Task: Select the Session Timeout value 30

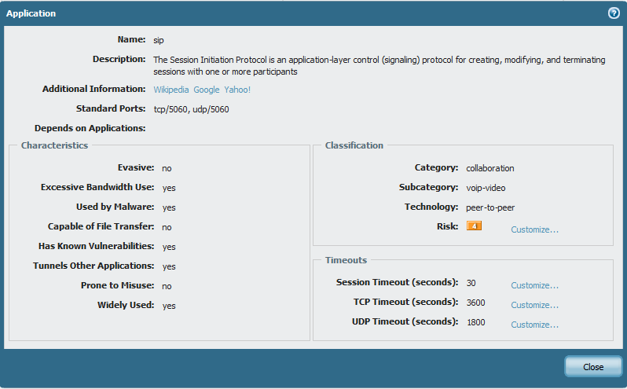Action: (471, 283)
